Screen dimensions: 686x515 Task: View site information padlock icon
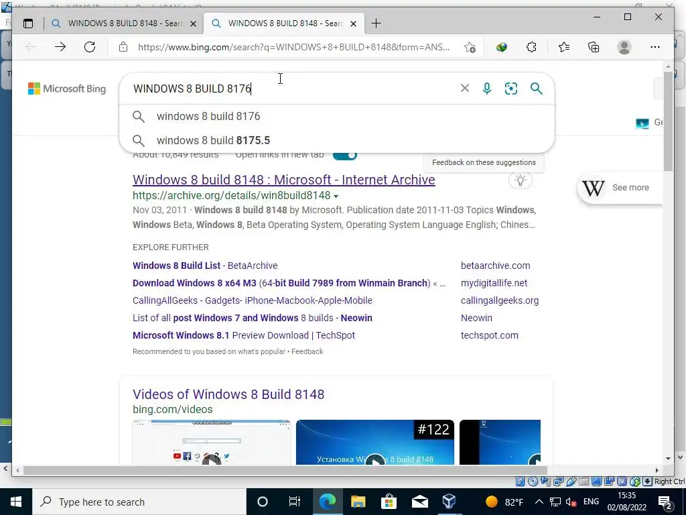point(123,47)
